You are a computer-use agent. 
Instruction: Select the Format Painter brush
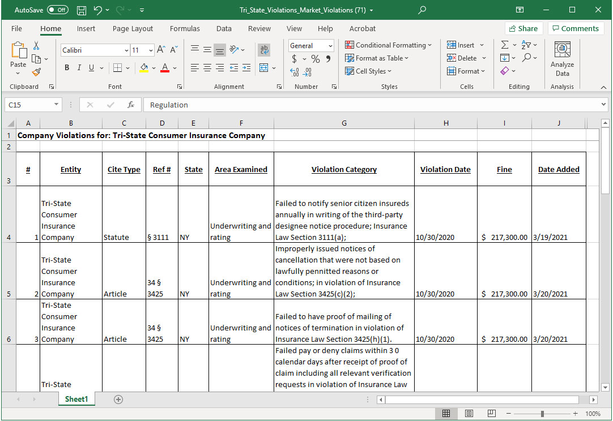click(36, 72)
